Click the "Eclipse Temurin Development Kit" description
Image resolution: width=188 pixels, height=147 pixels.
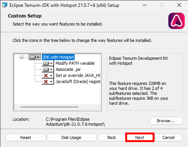click(138, 61)
